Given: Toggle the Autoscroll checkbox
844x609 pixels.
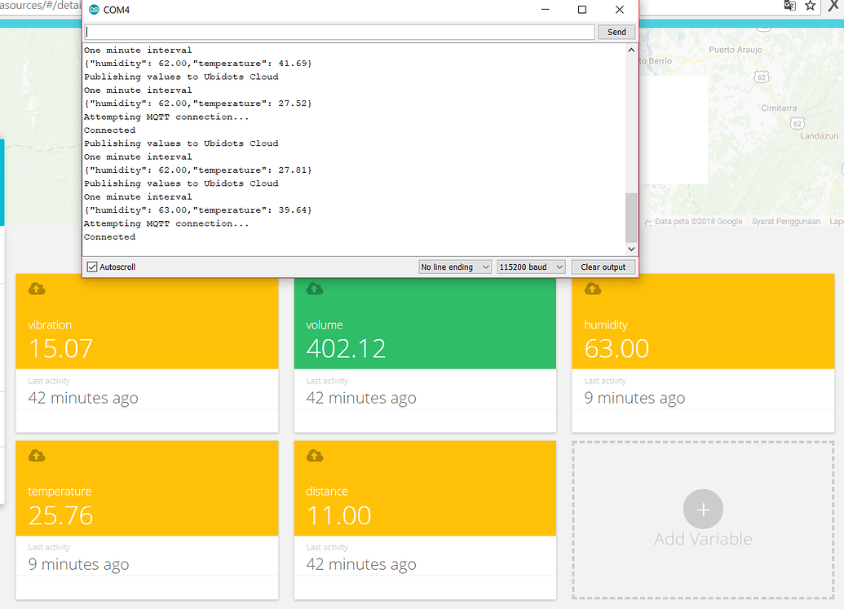Looking at the screenshot, I should click(92, 267).
